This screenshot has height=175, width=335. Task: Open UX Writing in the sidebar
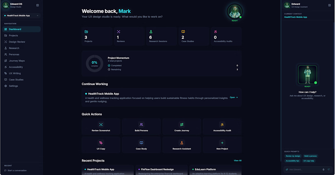tap(21, 73)
